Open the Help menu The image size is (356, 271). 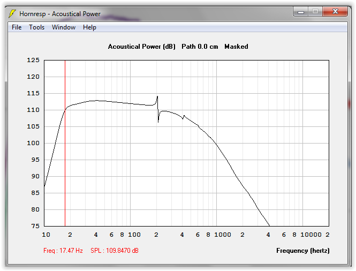[x=89, y=27]
